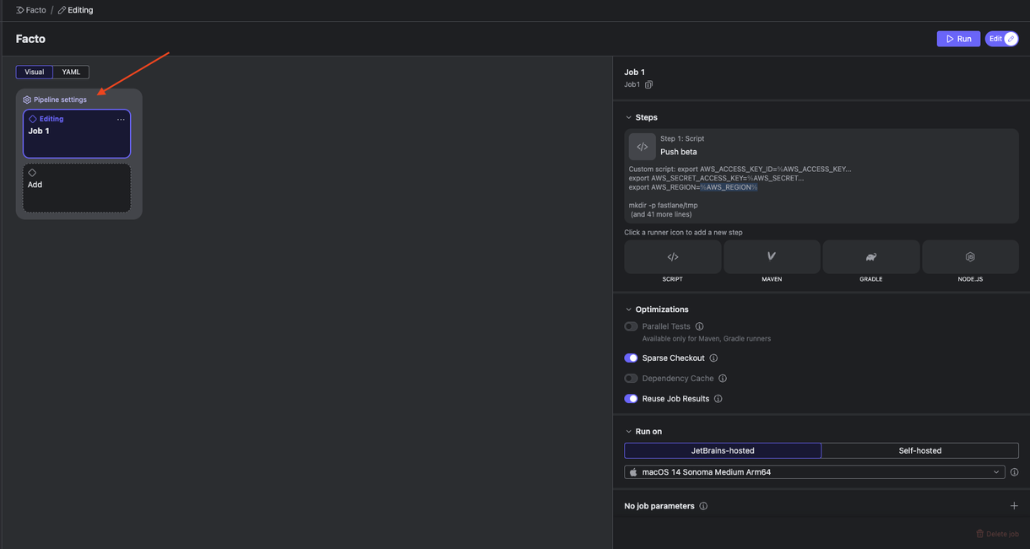Click the '(and 41 more lines)' text
This screenshot has width=1030, height=549.
pos(662,214)
